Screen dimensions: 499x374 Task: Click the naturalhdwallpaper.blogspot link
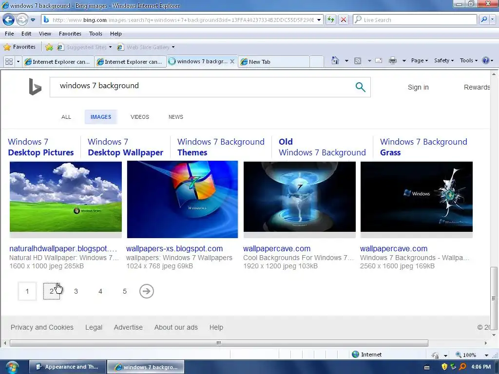tap(63, 249)
